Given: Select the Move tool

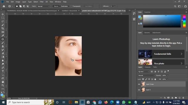Looking at the screenshot, I should [3, 14].
